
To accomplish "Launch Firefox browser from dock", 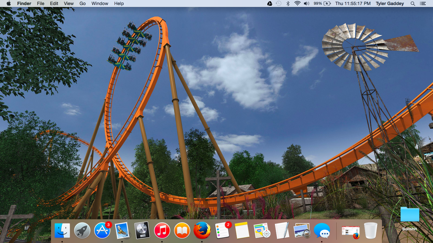I will pos(202,230).
